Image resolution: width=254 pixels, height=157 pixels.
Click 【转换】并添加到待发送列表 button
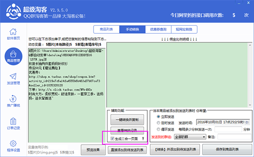(175, 149)
